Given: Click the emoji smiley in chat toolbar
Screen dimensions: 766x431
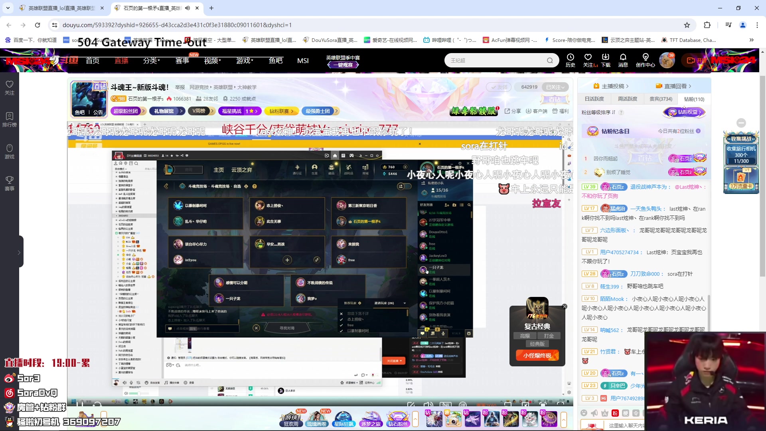Looking at the screenshot, I should point(584,413).
